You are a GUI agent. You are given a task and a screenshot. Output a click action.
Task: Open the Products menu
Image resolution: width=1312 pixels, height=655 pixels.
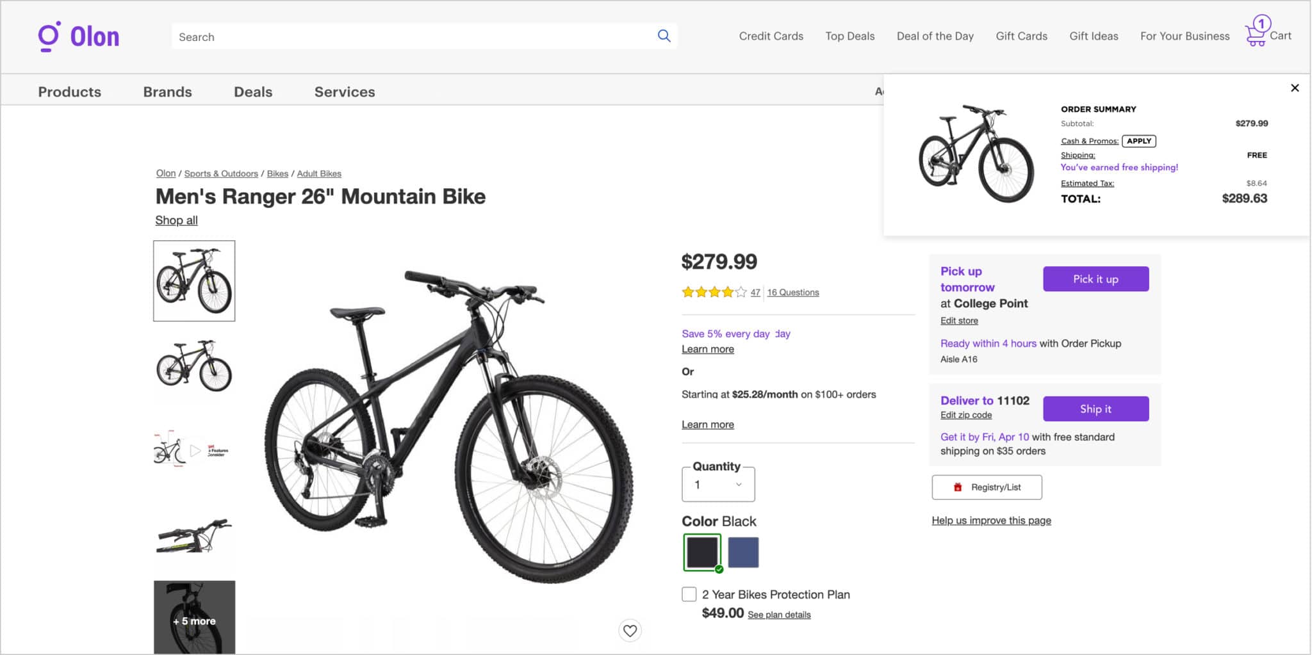(x=69, y=92)
